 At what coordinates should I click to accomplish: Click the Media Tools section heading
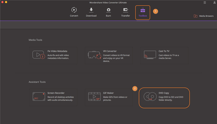coord(35,40)
